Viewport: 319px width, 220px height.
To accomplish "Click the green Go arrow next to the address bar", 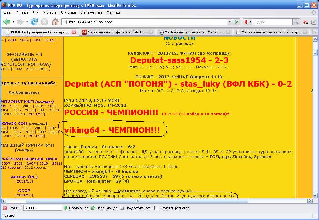I will [x=236, y=22].
